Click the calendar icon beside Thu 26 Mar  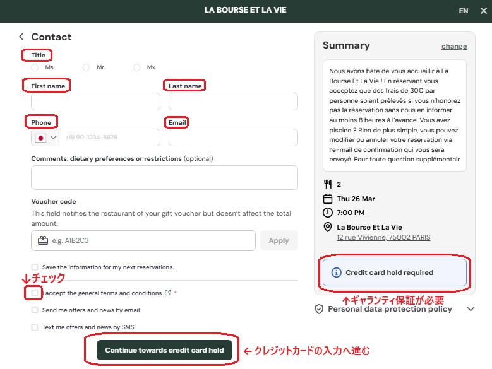click(x=327, y=199)
